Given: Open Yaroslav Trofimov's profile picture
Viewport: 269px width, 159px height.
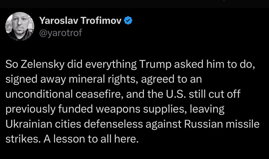Looking at the screenshot, I should tap(20, 26).
